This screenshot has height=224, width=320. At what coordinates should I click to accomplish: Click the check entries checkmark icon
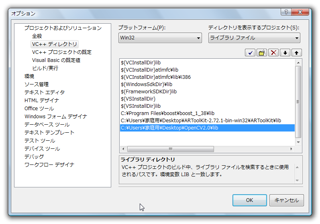[x=250, y=53]
